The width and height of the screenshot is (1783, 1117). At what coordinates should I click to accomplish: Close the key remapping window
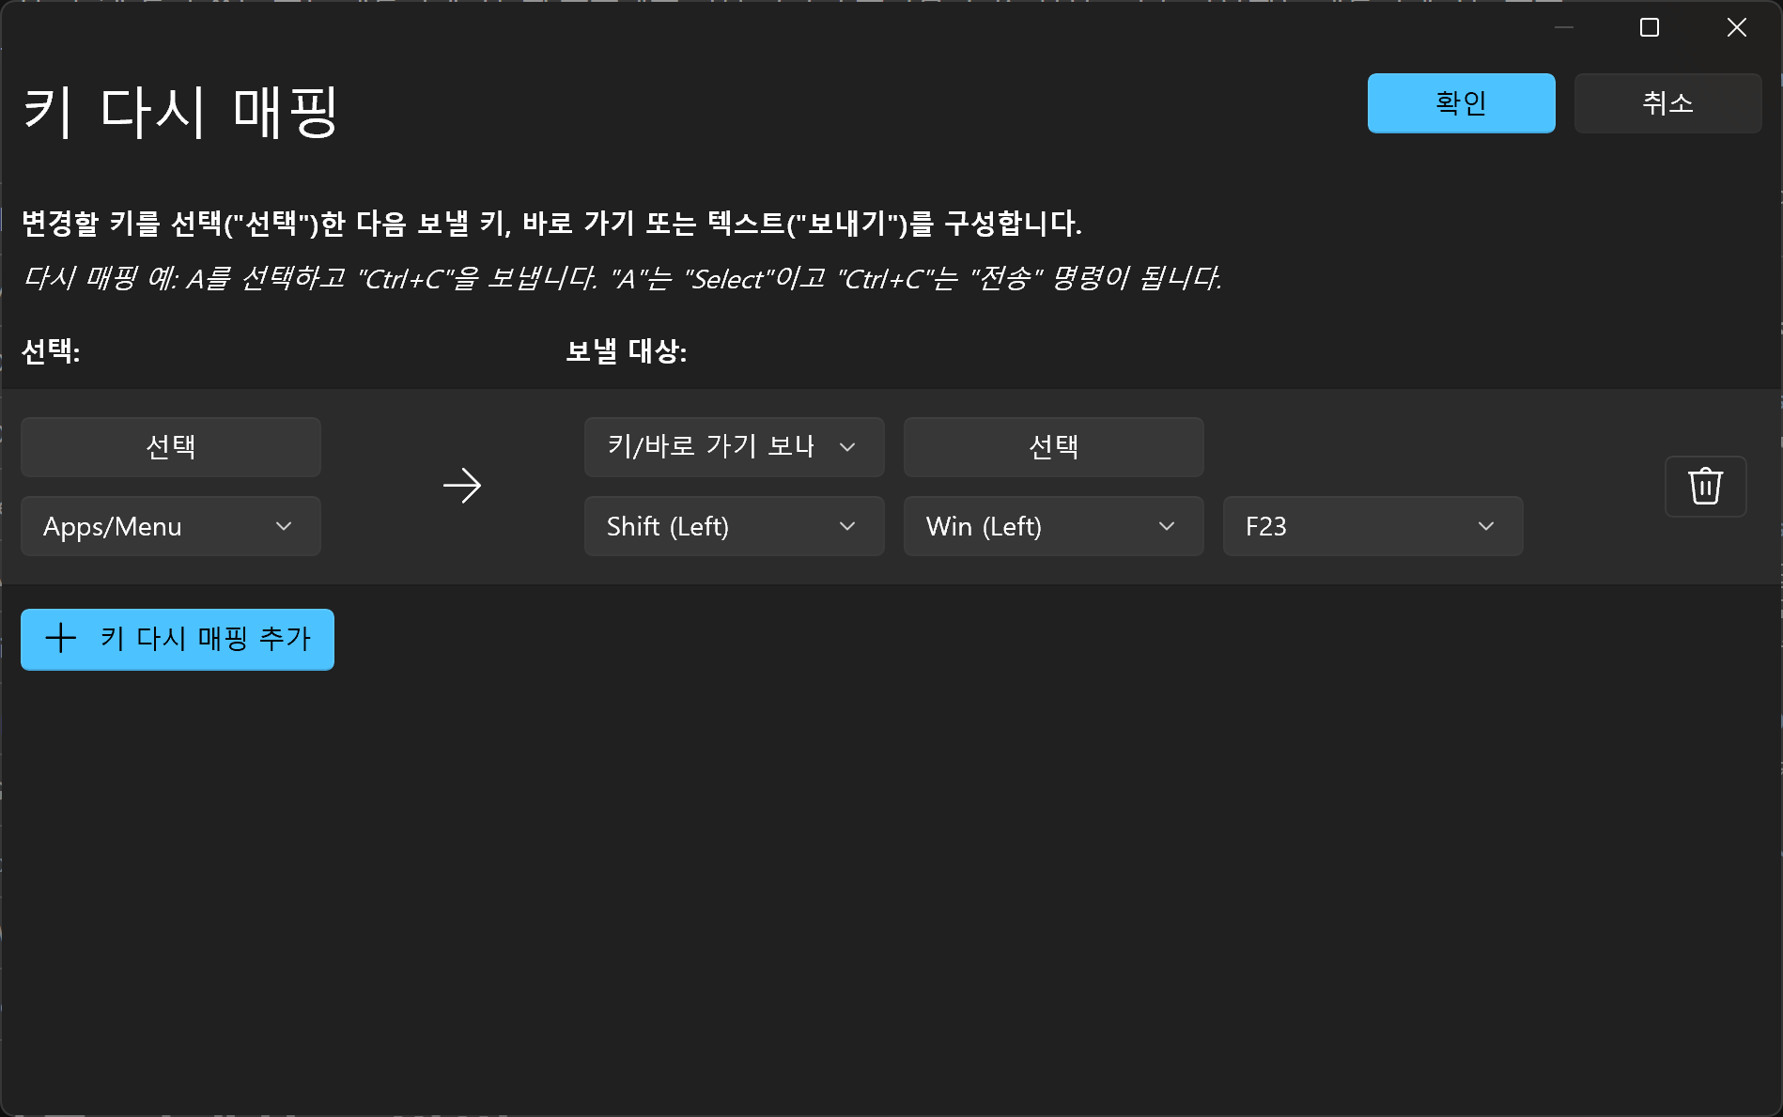pos(1737,27)
